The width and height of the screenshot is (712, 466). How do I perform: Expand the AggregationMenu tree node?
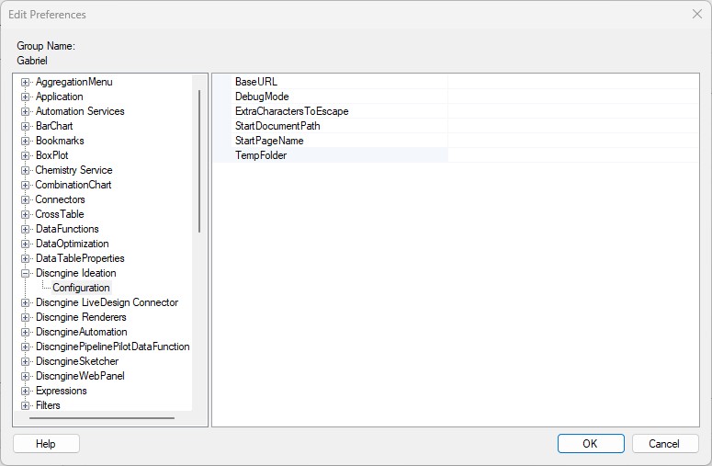(x=26, y=82)
